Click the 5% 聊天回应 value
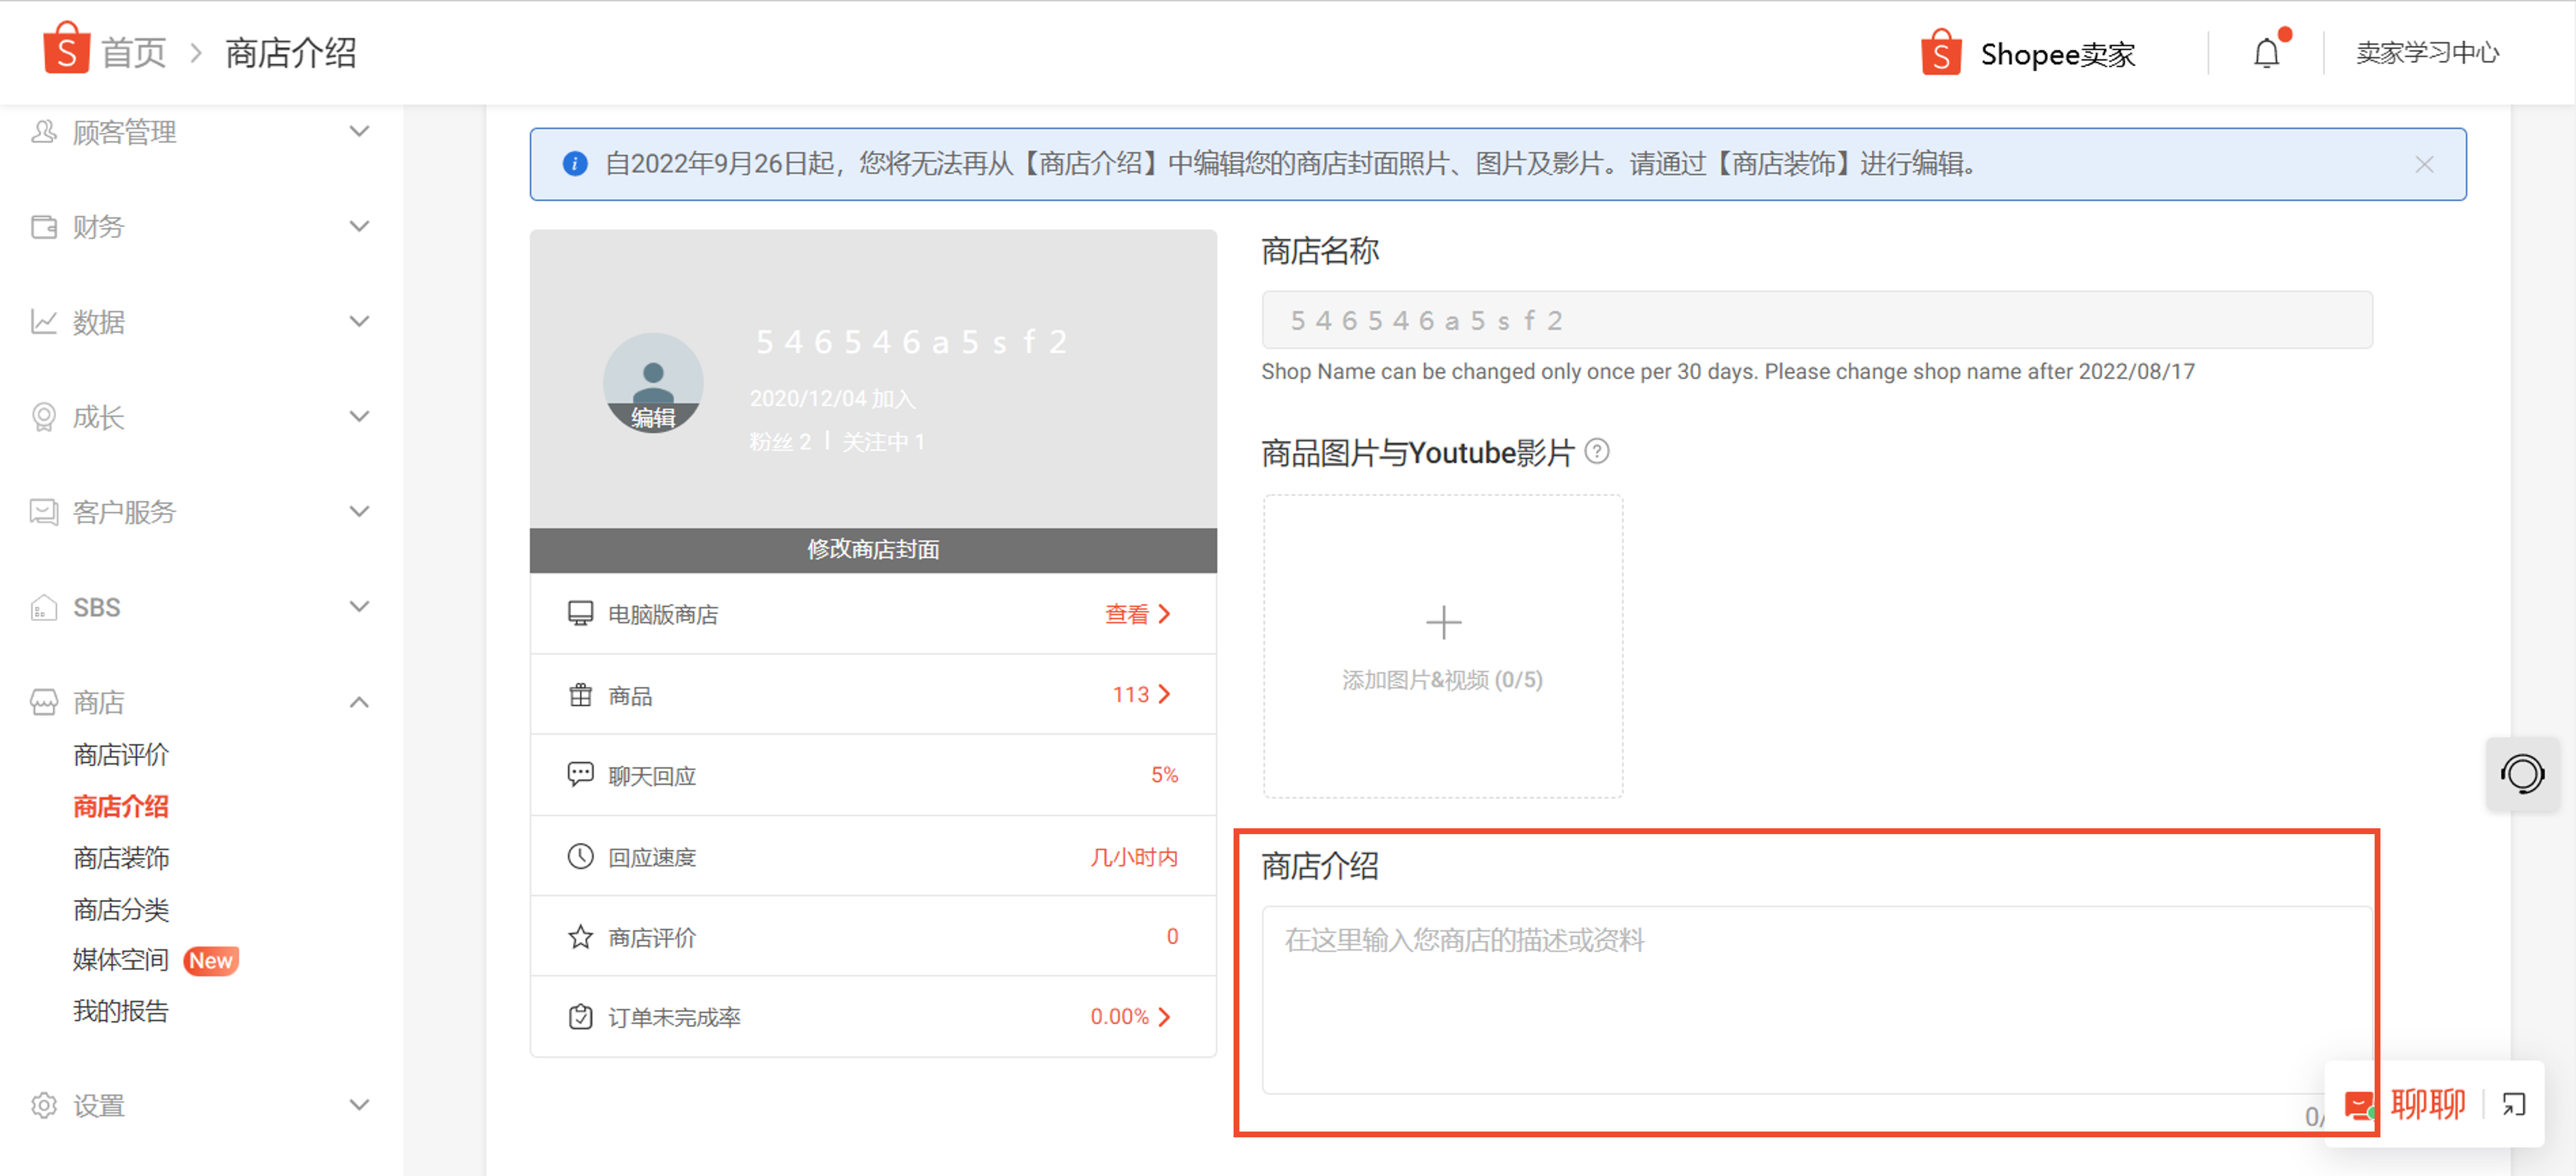Screen dimensions: 2576x1176 coord(1164,774)
